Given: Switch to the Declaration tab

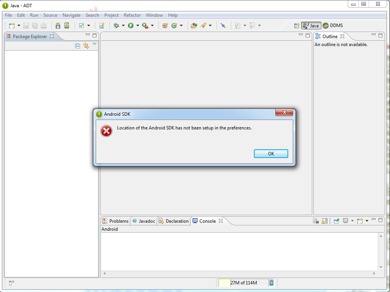Looking at the screenshot, I should click(x=173, y=221).
